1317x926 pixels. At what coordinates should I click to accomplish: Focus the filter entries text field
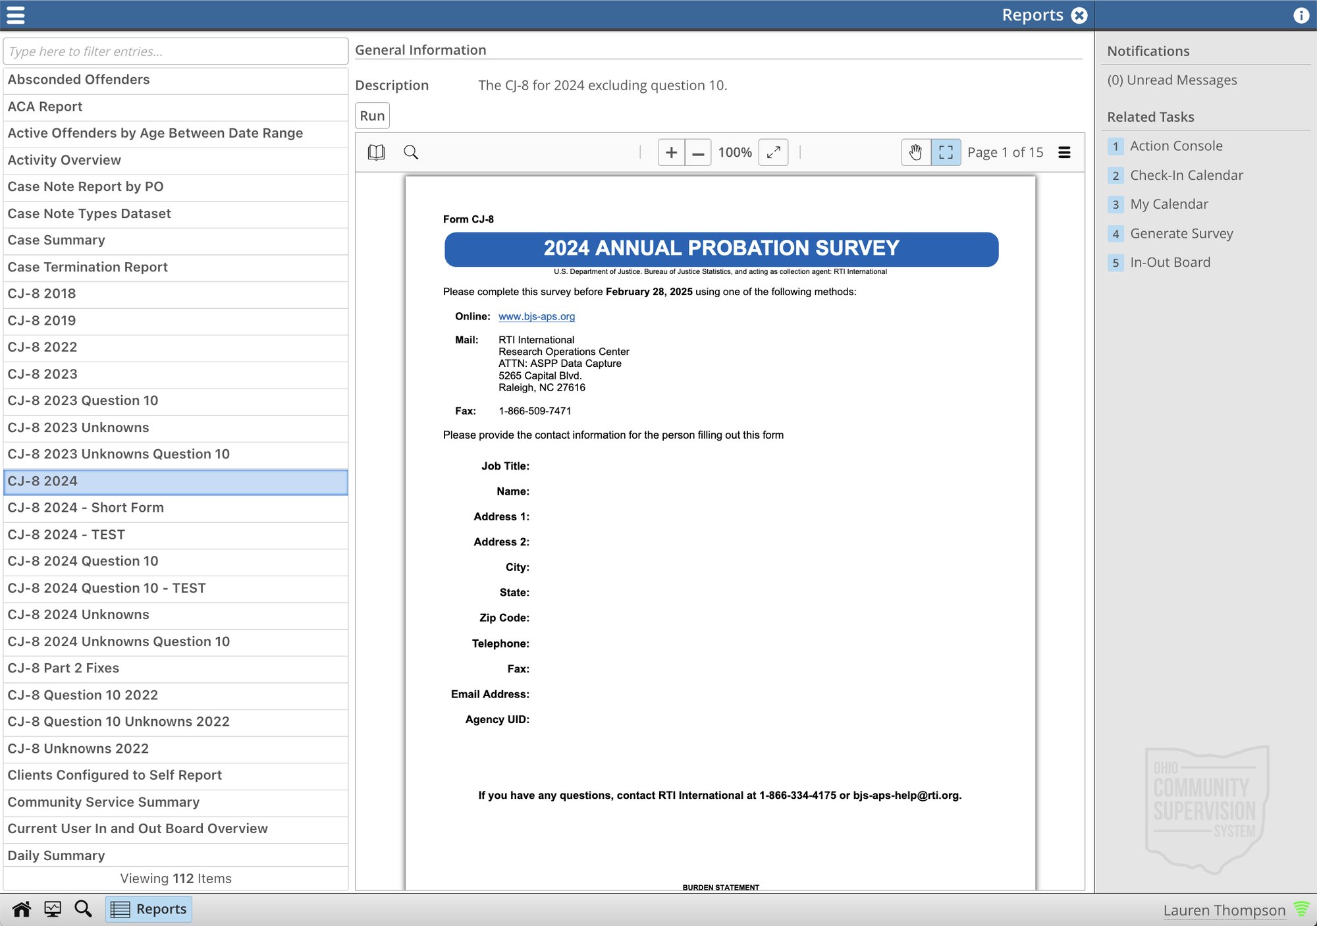tap(176, 51)
